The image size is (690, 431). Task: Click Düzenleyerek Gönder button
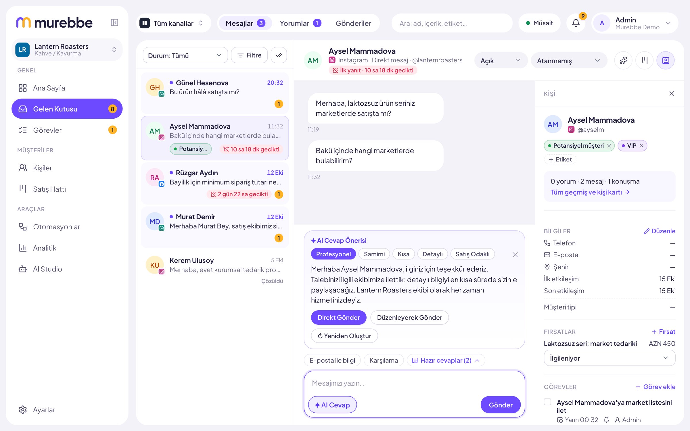[x=409, y=318]
